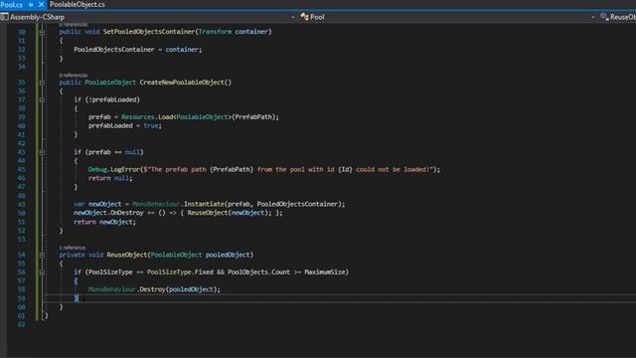Image resolution: width=636 pixels, height=358 pixels.
Task: Click the 'Transform' type in parameter list
Action: click(x=215, y=32)
